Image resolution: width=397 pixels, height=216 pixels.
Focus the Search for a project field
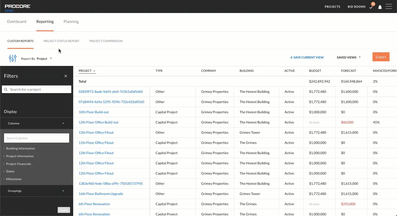coord(37,89)
